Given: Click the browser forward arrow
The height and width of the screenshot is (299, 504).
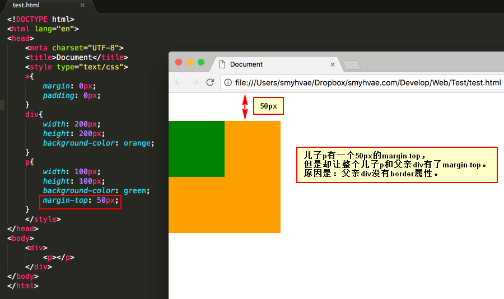Looking at the screenshot, I should tap(194, 82).
